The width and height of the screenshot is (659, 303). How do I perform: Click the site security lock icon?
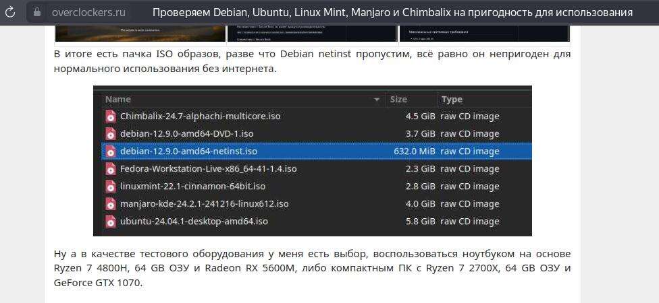click(37, 12)
